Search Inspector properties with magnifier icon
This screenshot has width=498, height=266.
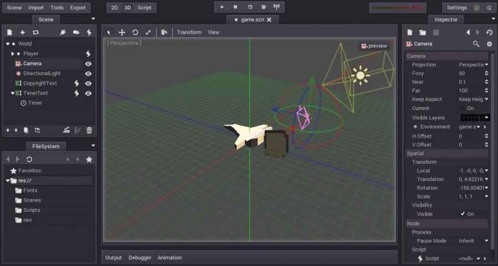tap(476, 44)
